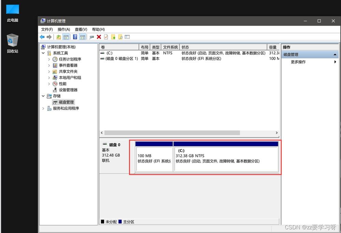Toggle the Show/Hide Action Pane icon
The image size is (341, 233).
pyautogui.click(x=83, y=37)
